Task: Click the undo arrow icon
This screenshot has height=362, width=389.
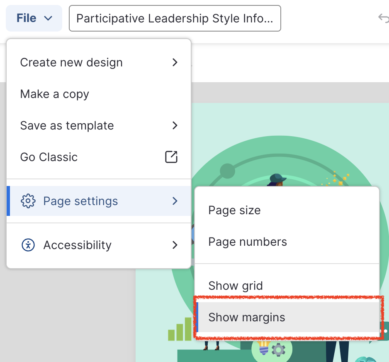Action: point(383,18)
